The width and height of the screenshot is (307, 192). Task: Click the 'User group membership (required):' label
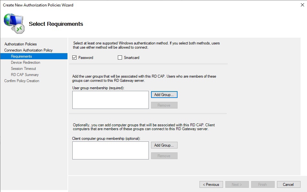[98, 88]
